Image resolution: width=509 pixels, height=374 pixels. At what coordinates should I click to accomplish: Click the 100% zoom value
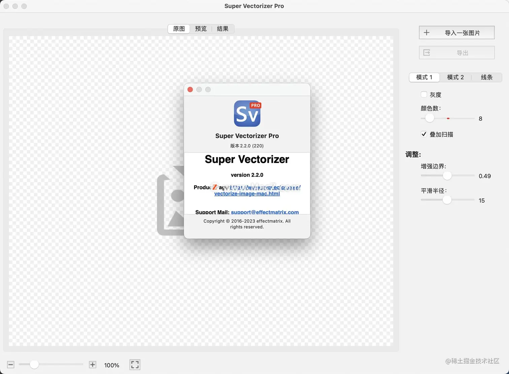point(112,365)
